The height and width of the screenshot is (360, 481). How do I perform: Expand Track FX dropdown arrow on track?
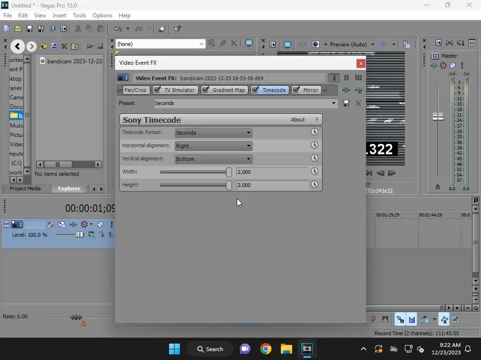91,225
